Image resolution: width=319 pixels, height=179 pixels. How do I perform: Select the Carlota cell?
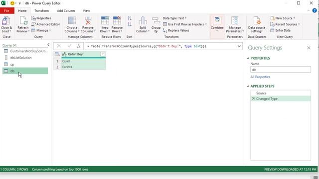point(83,67)
